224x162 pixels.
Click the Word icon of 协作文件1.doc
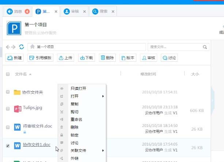(17, 146)
